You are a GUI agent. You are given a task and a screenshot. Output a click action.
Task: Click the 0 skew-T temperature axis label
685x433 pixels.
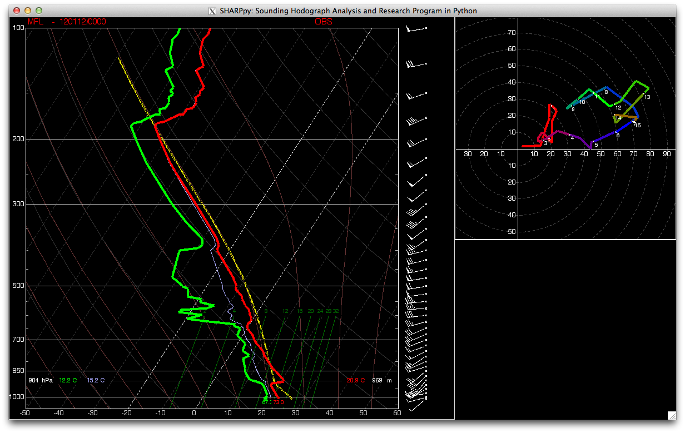(x=194, y=413)
